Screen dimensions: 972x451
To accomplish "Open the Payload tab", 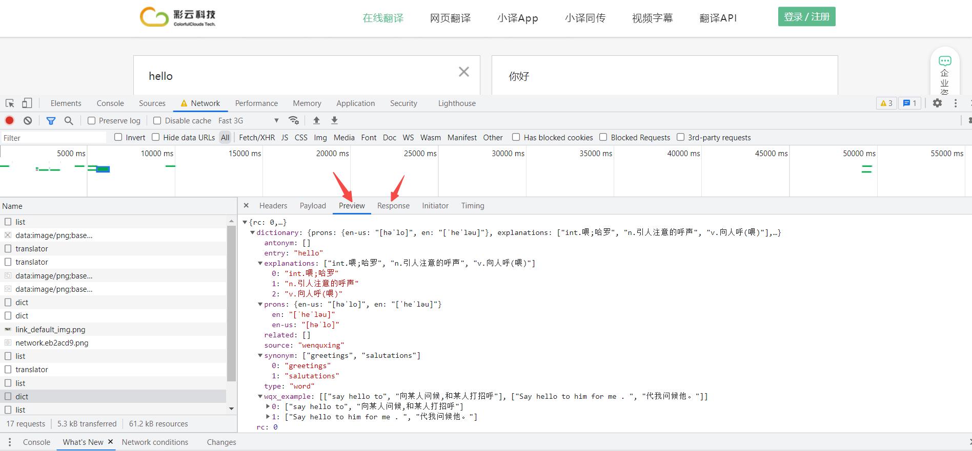I will pos(313,206).
